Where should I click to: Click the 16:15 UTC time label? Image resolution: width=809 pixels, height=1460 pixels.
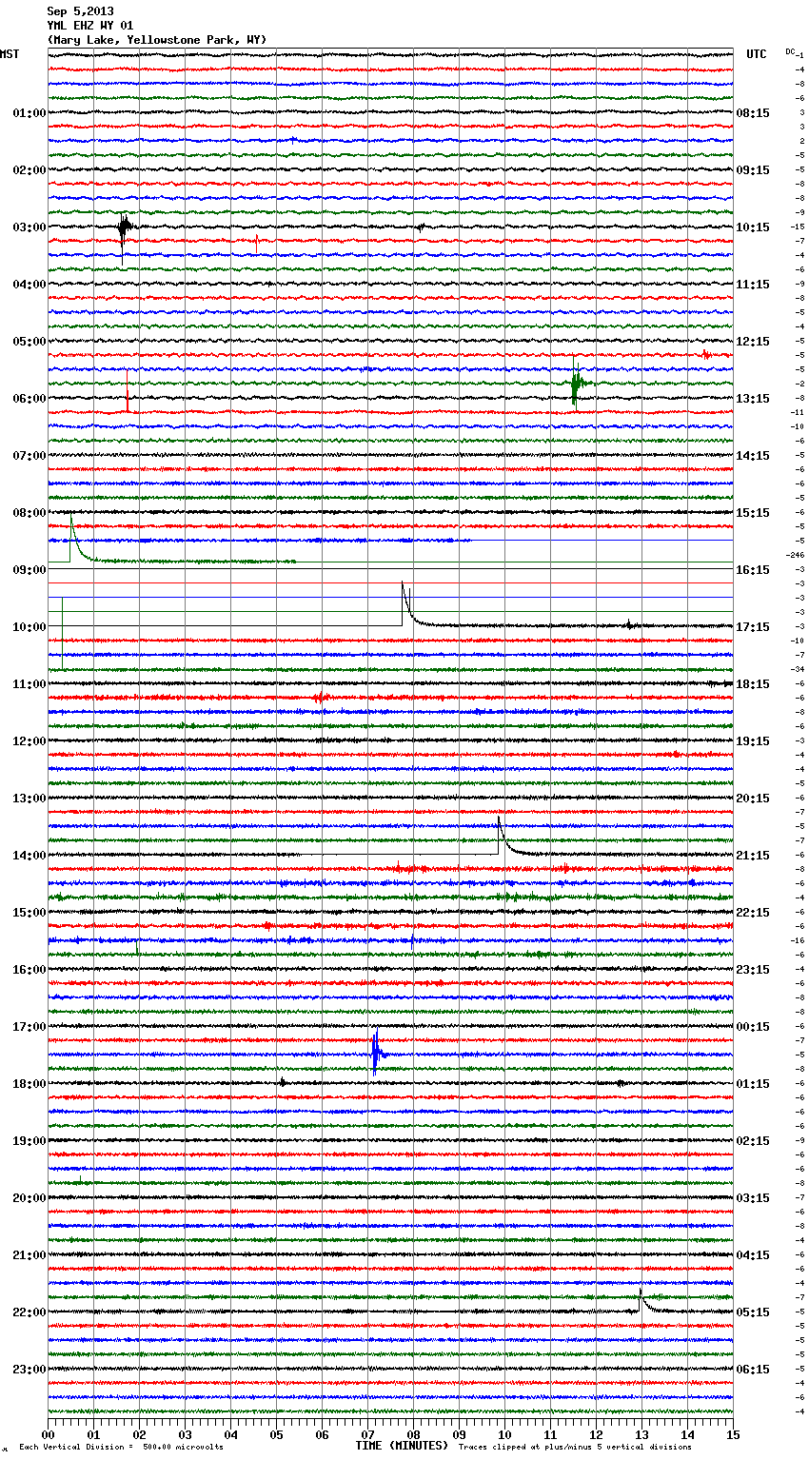coord(753,570)
